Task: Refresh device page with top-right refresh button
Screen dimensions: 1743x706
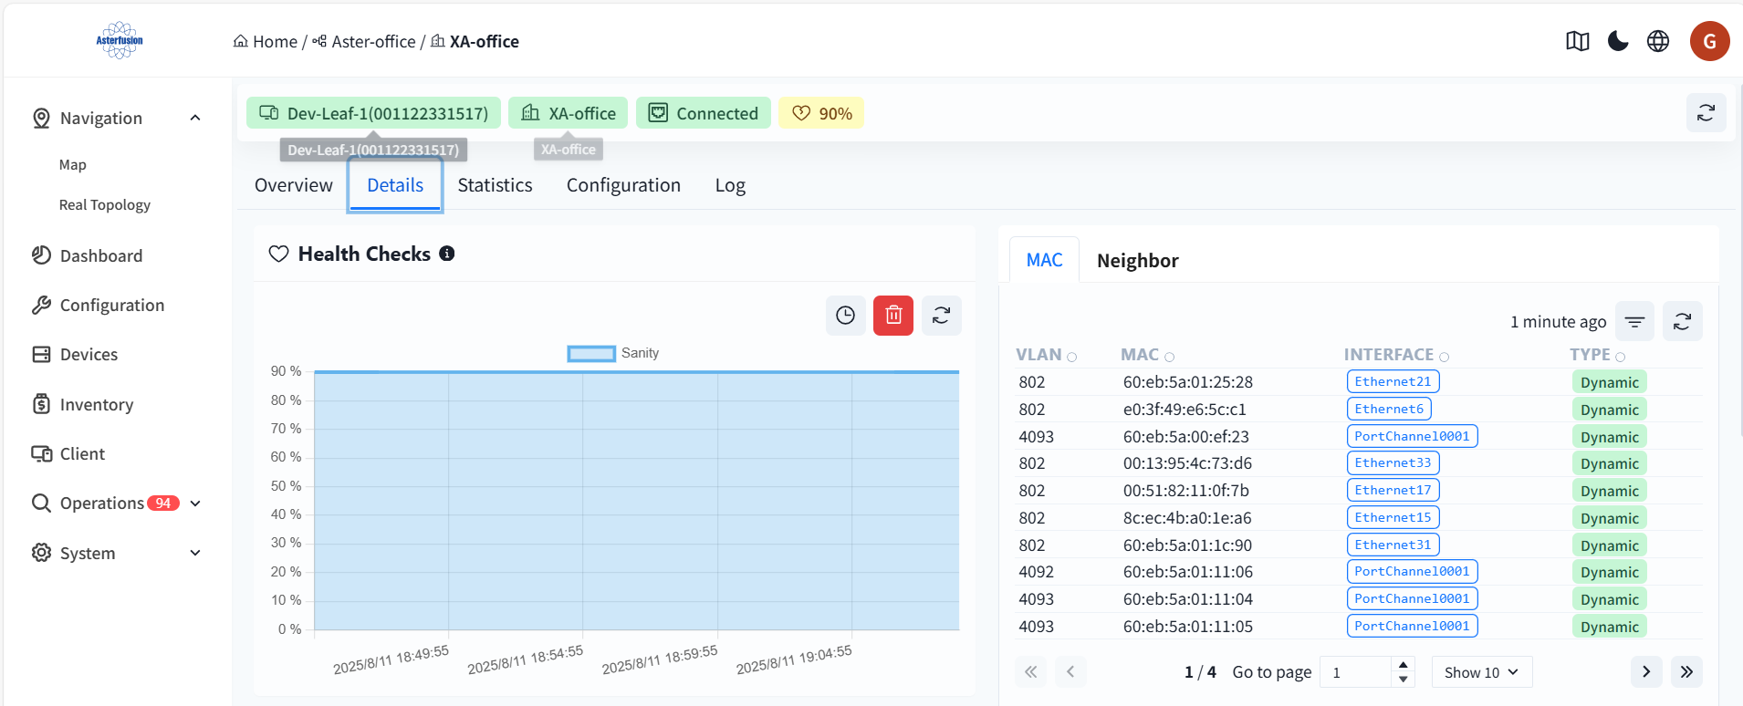Action: (1706, 113)
